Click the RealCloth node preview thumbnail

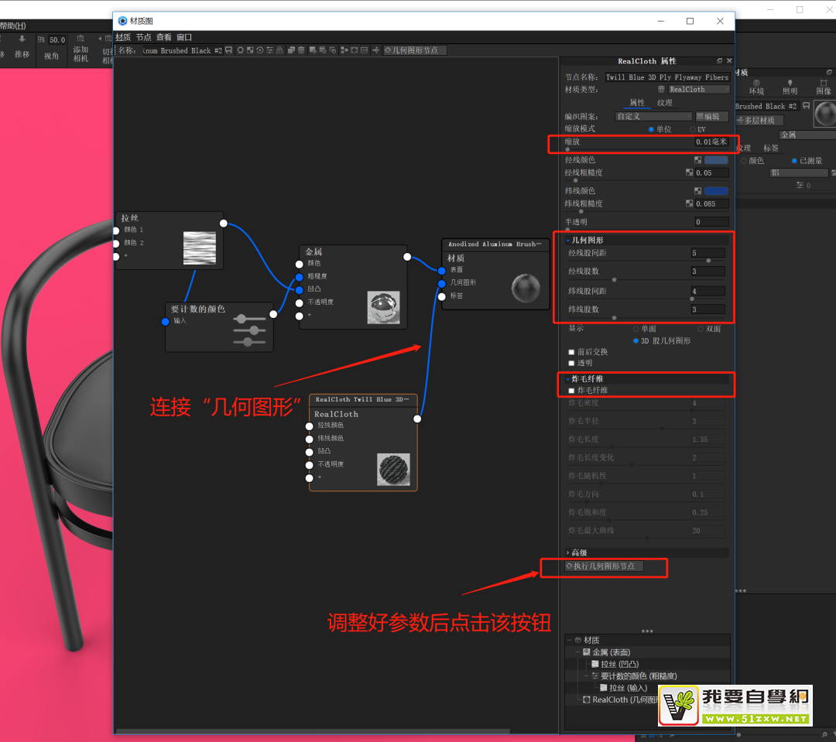tap(393, 469)
